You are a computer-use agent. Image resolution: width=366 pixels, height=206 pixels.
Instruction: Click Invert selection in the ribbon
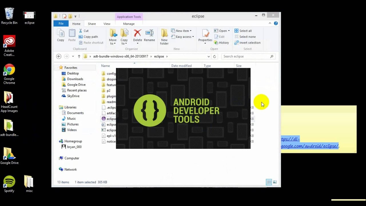click(x=247, y=43)
